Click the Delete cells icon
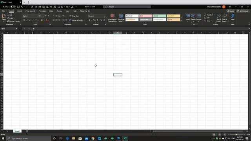This screenshot has width=251, height=141. coord(193,16)
